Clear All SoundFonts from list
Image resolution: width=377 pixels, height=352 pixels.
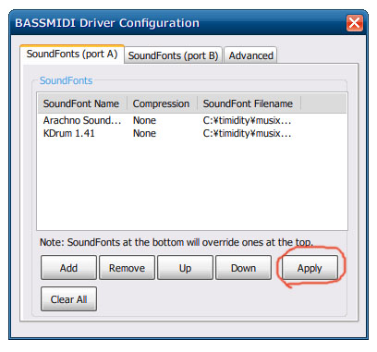[68, 299]
